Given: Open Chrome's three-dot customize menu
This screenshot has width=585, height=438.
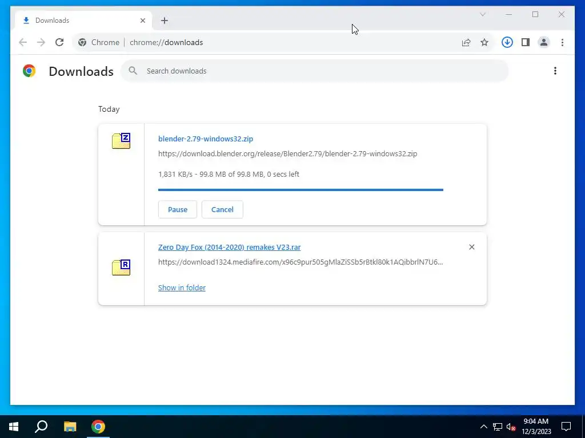Looking at the screenshot, I should coord(562,42).
